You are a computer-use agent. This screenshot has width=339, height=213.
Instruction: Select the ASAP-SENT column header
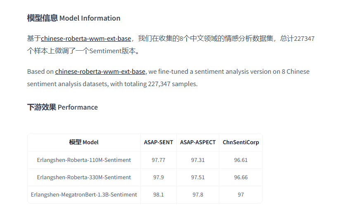tap(159, 142)
